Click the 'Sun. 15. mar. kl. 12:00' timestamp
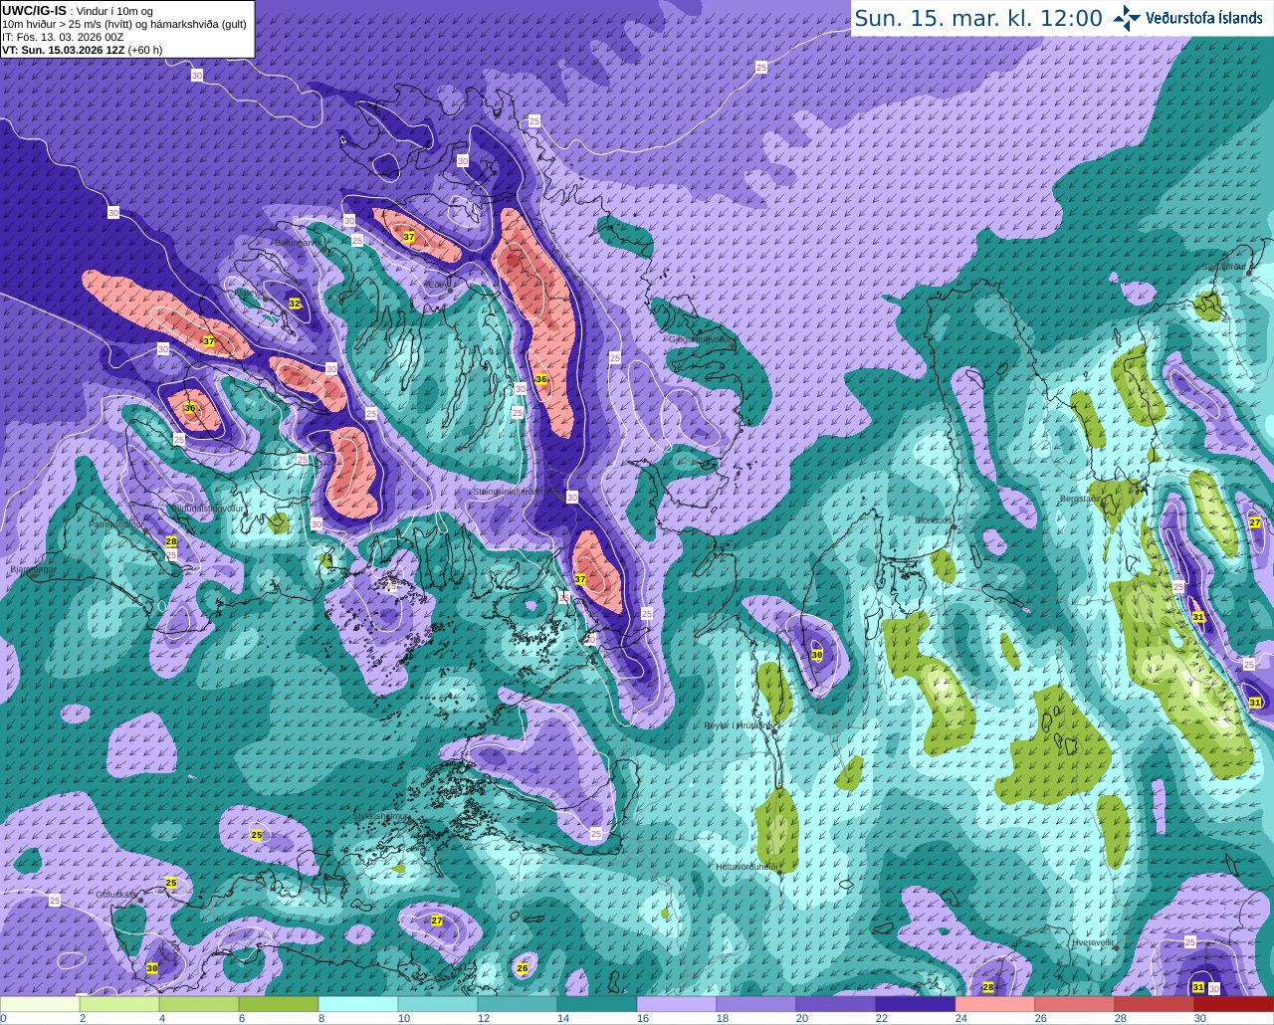Viewport: 1274px width, 1025px height. click(978, 18)
